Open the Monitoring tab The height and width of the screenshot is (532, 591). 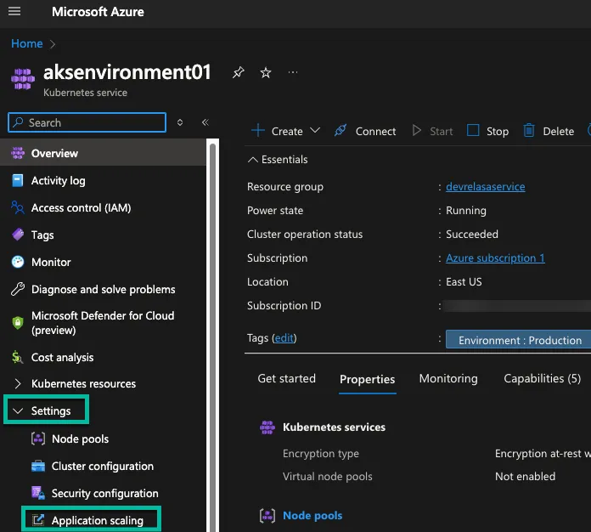pos(448,378)
